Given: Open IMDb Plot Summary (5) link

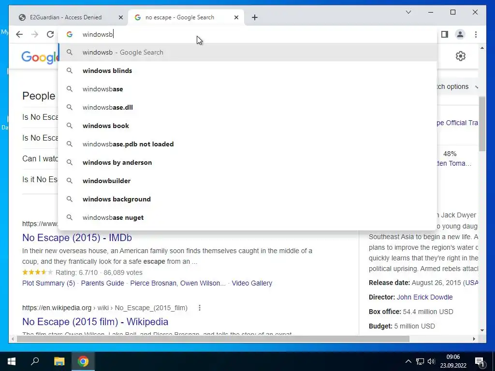Looking at the screenshot, I should point(49,283).
